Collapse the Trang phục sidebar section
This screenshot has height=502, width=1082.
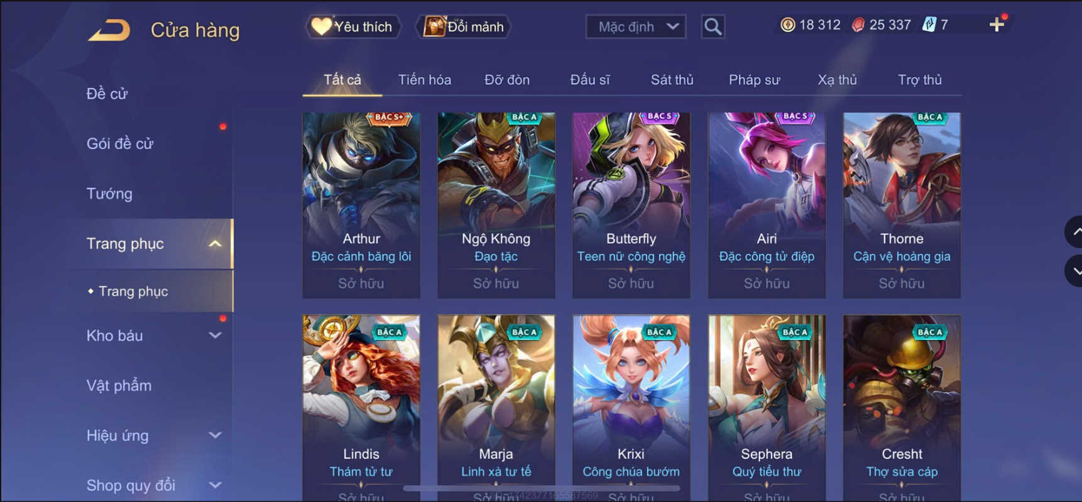216,244
